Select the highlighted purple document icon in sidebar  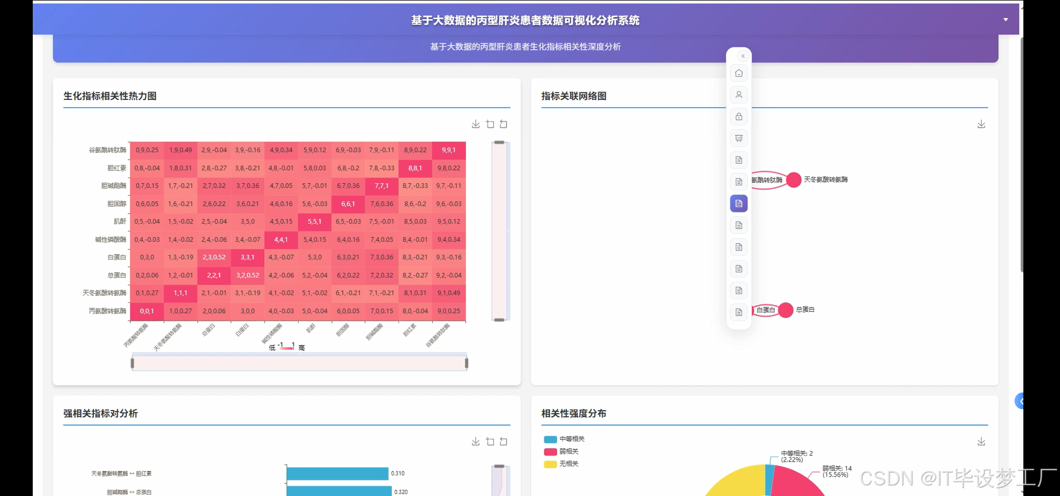(x=739, y=204)
